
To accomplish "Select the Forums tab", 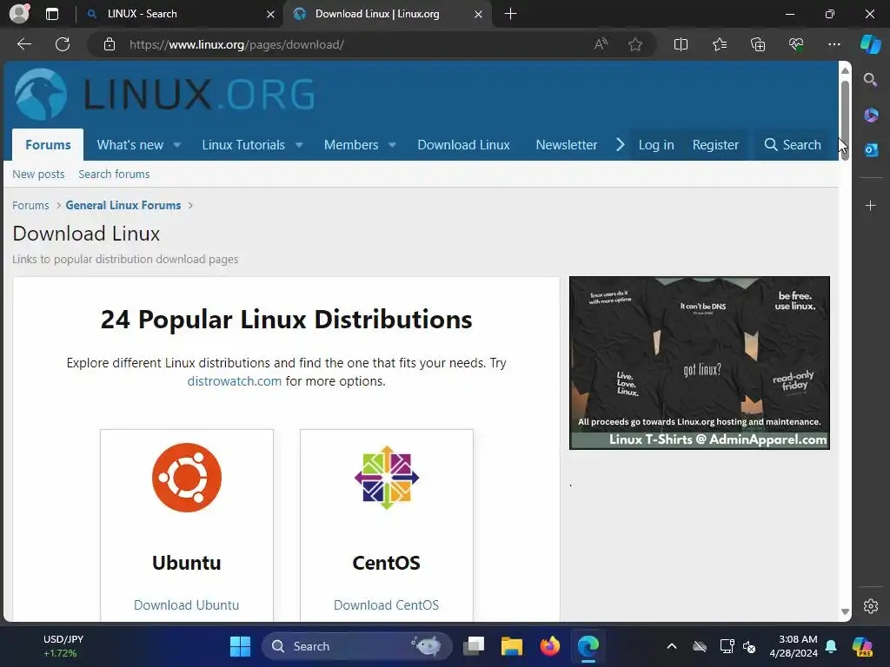I will coord(49,145).
